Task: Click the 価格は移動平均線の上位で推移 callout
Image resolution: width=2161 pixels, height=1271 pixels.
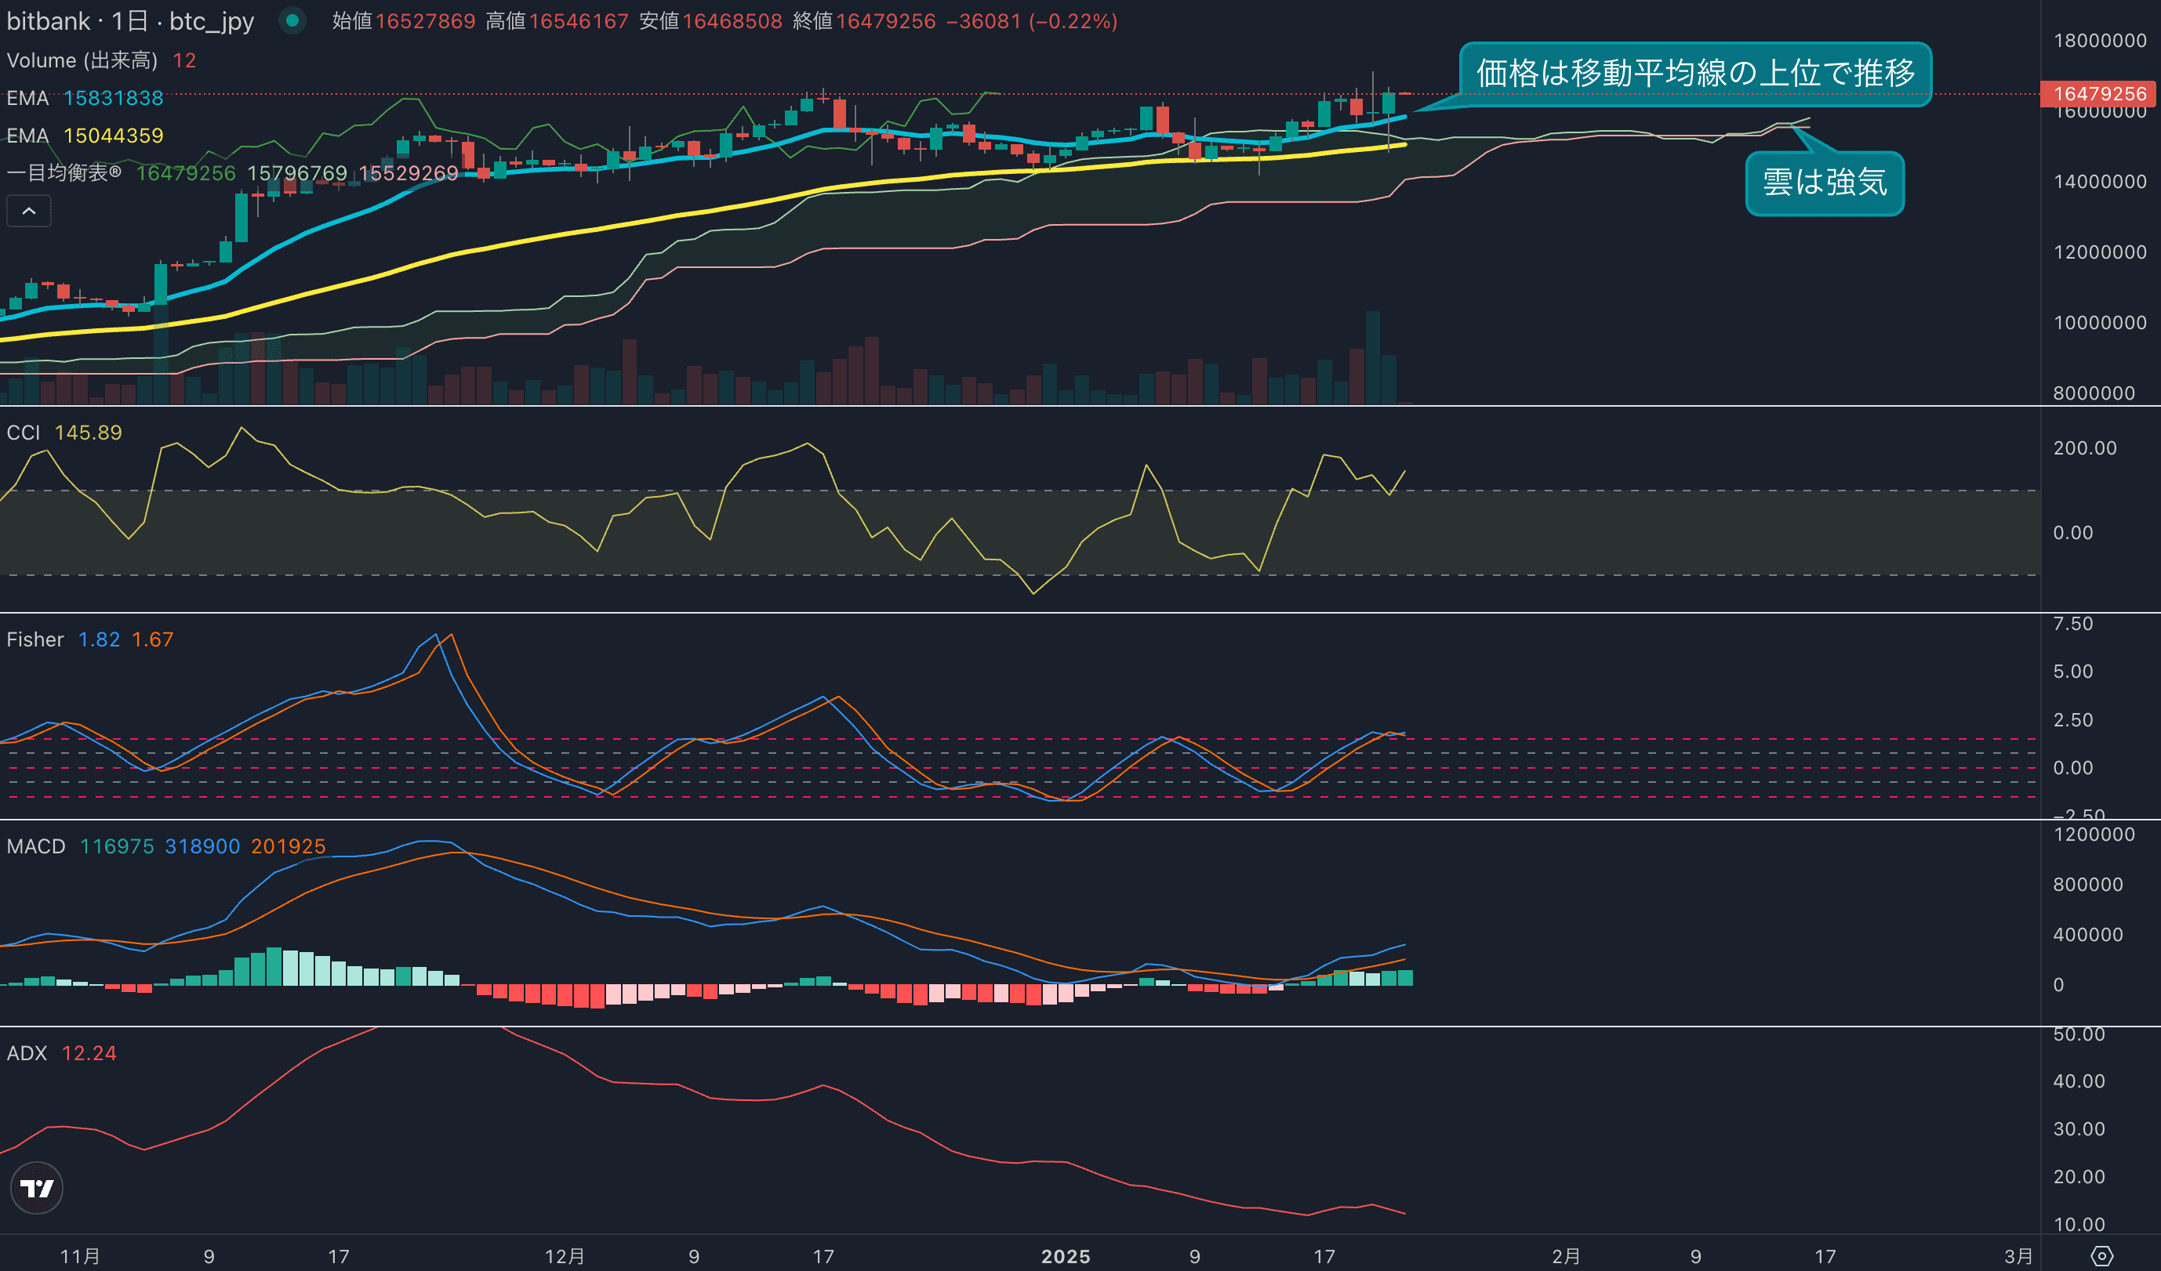Action: (x=1694, y=74)
